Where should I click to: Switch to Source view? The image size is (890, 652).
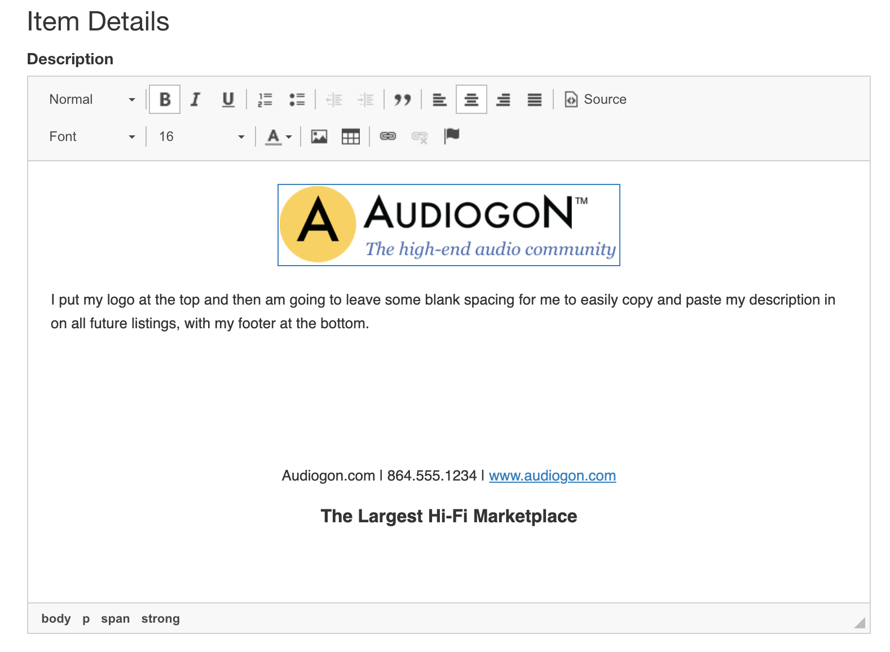[x=596, y=99]
